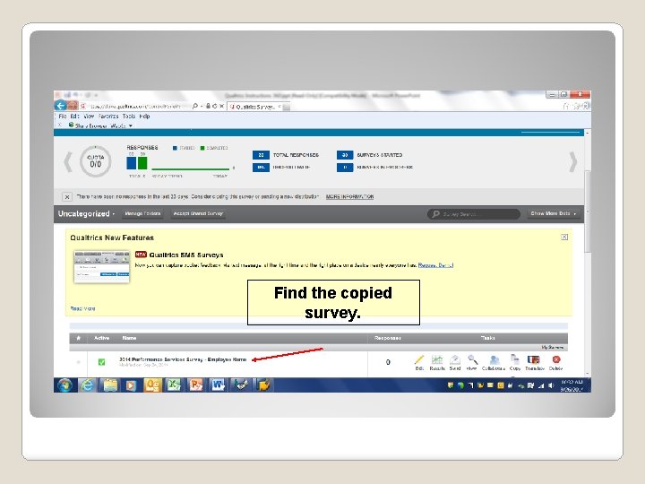Open Outlook from the taskbar
The width and height of the screenshot is (645, 484).
pos(152,385)
